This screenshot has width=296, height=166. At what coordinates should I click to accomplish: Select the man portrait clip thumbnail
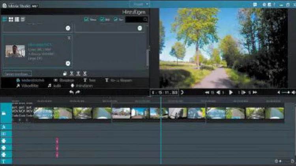pos(15,51)
